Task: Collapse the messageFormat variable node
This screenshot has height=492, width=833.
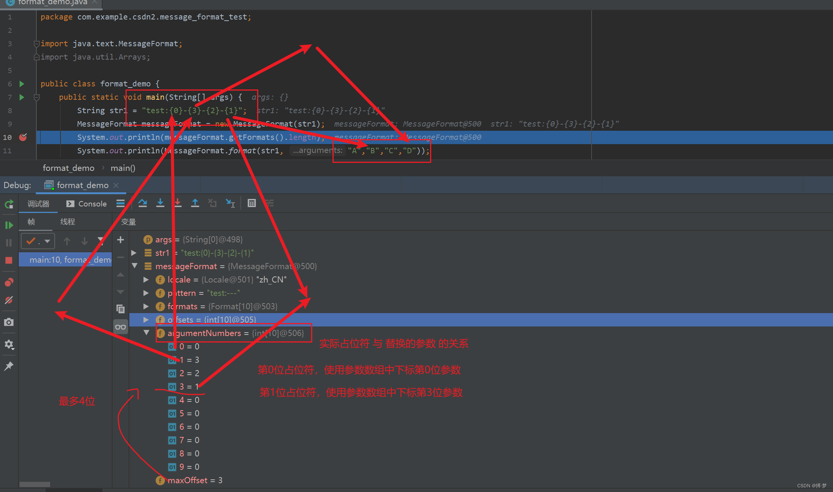Action: 134,266
